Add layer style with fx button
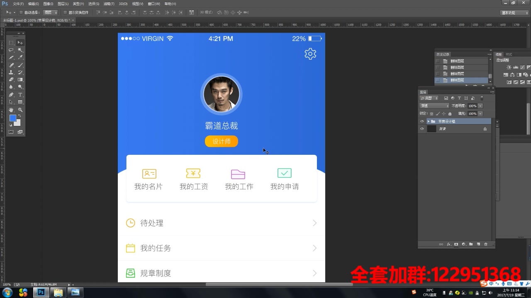 [x=448, y=244]
